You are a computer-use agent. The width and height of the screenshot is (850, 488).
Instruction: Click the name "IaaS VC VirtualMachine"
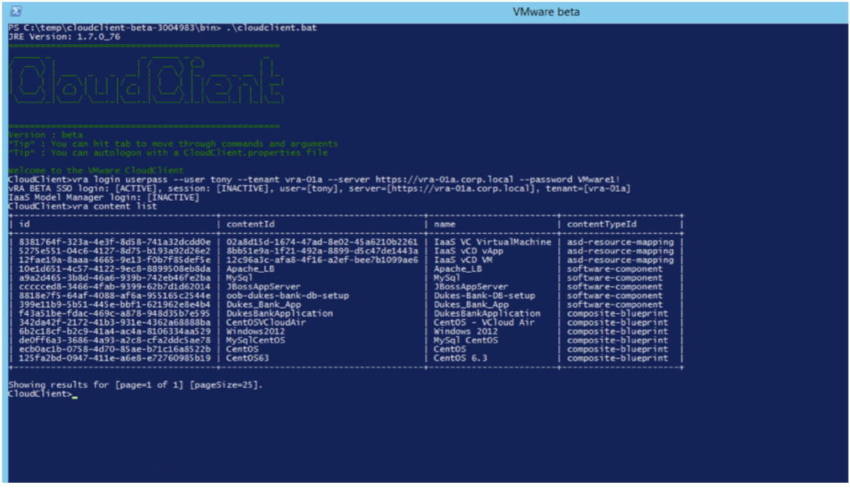(x=492, y=242)
